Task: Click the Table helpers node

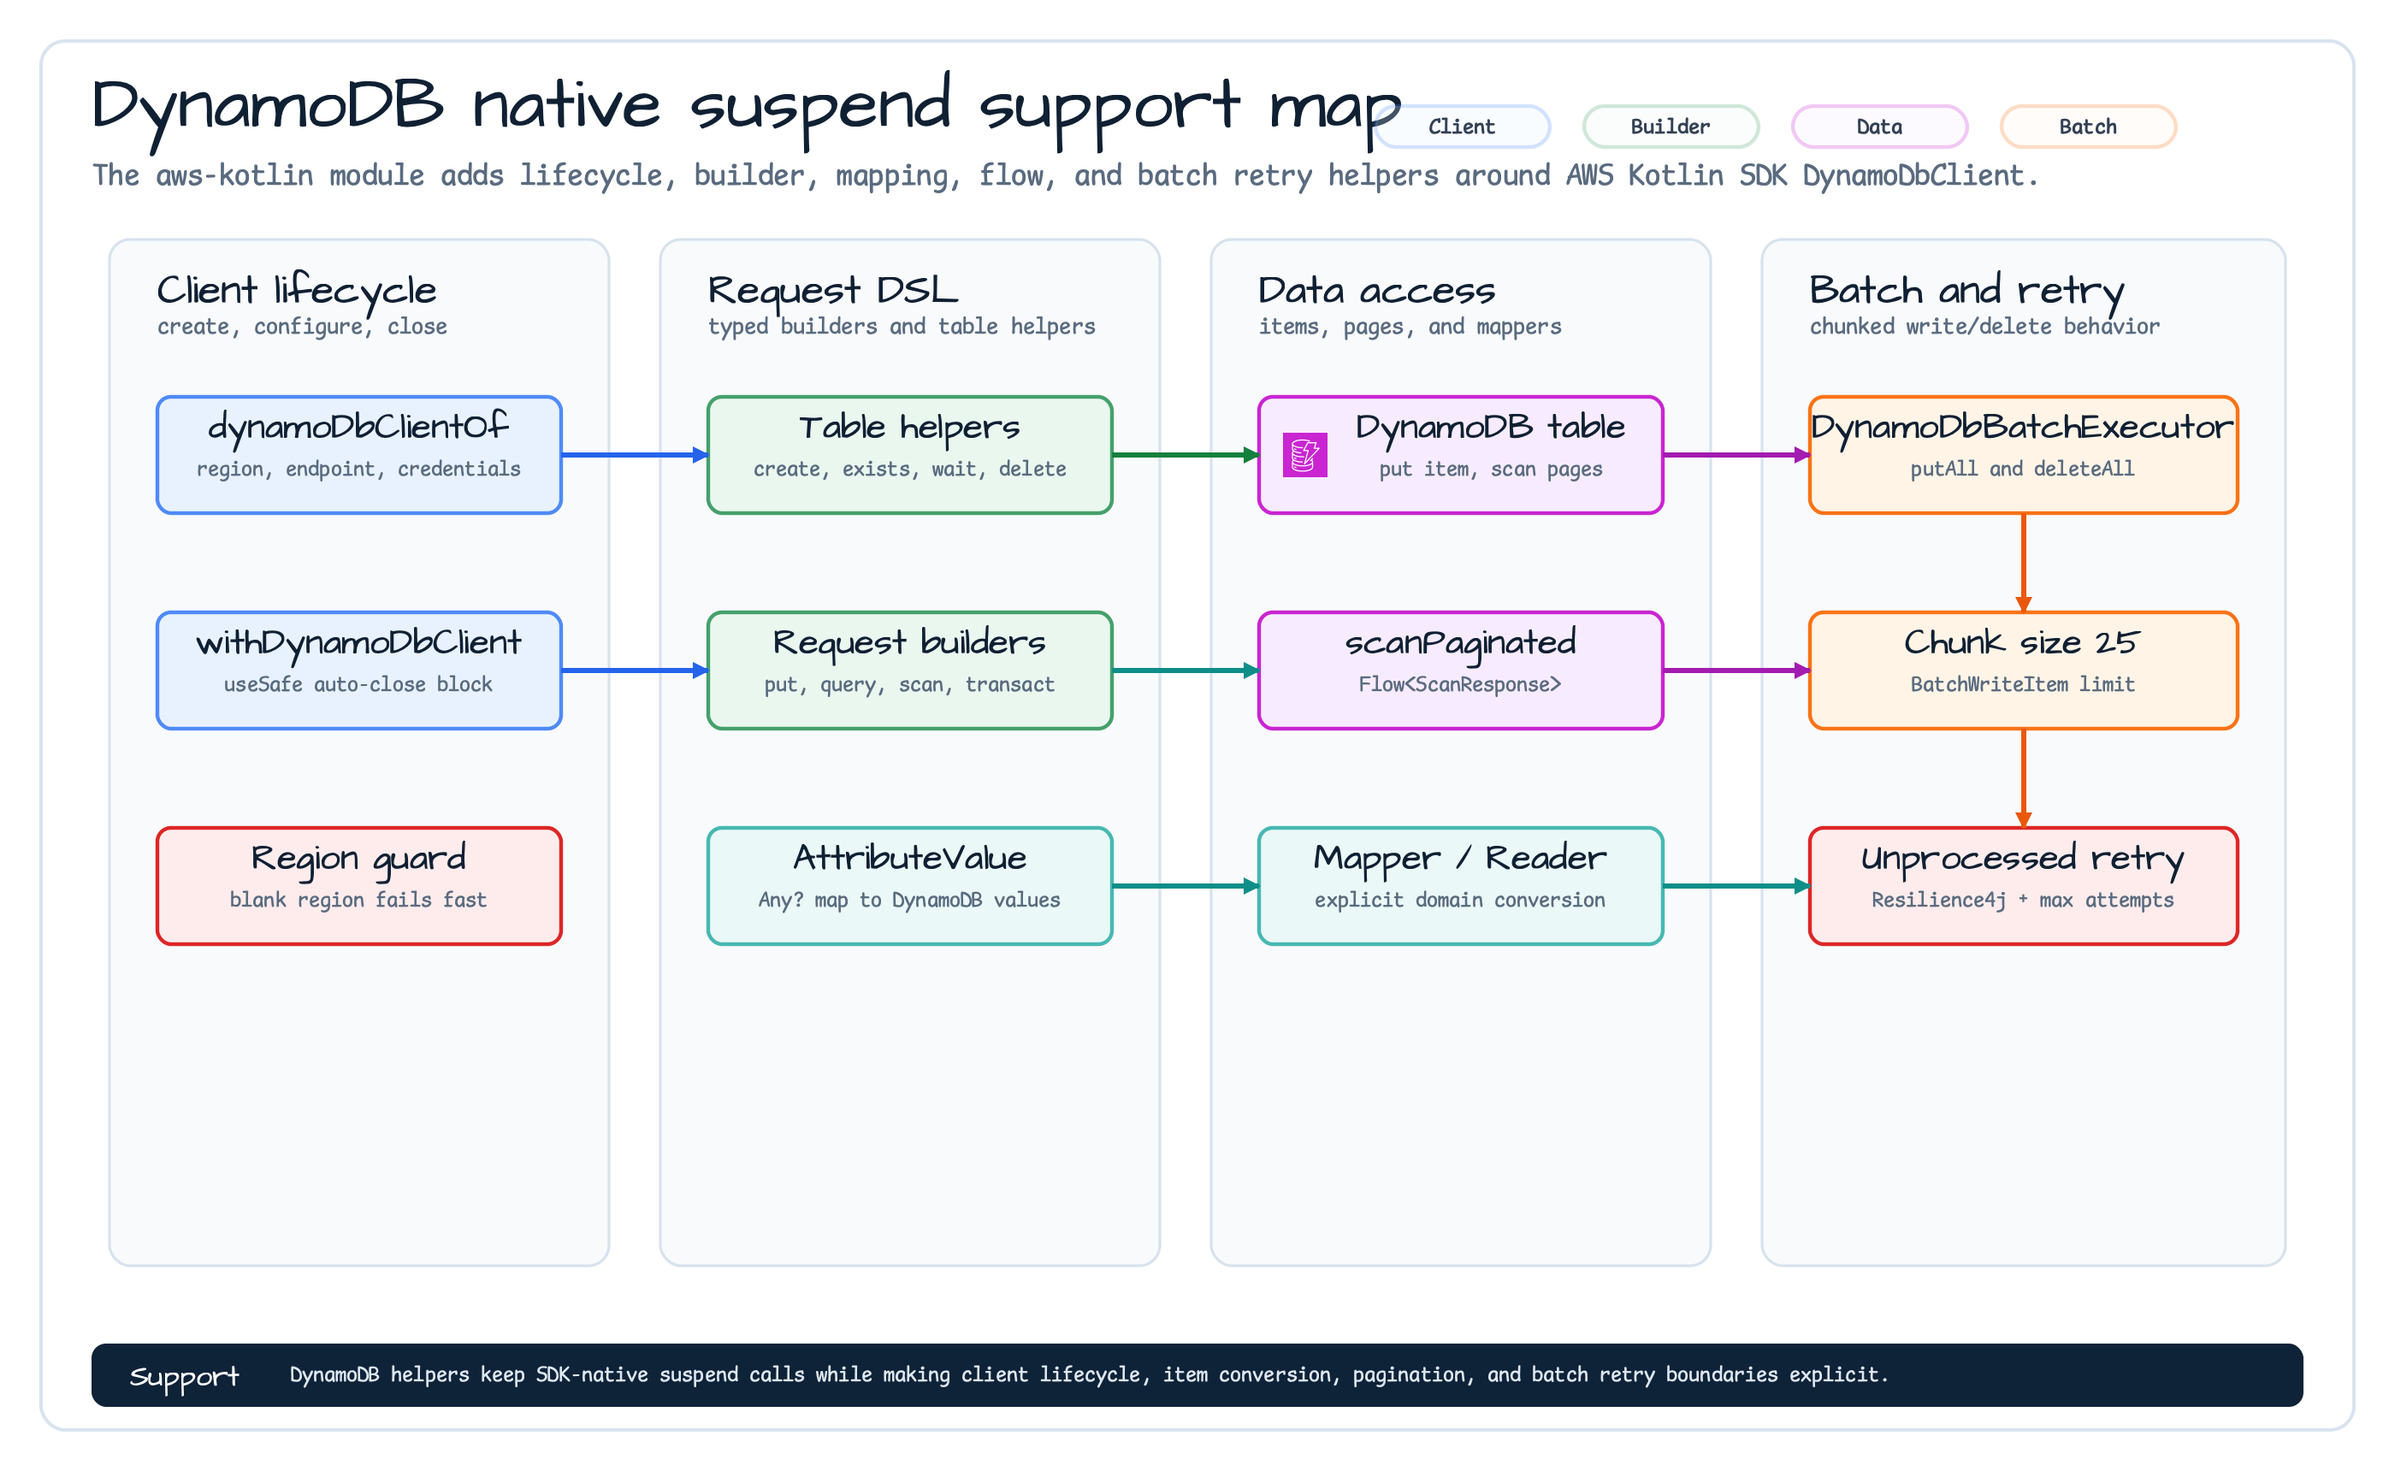Action: pyautogui.click(x=909, y=454)
